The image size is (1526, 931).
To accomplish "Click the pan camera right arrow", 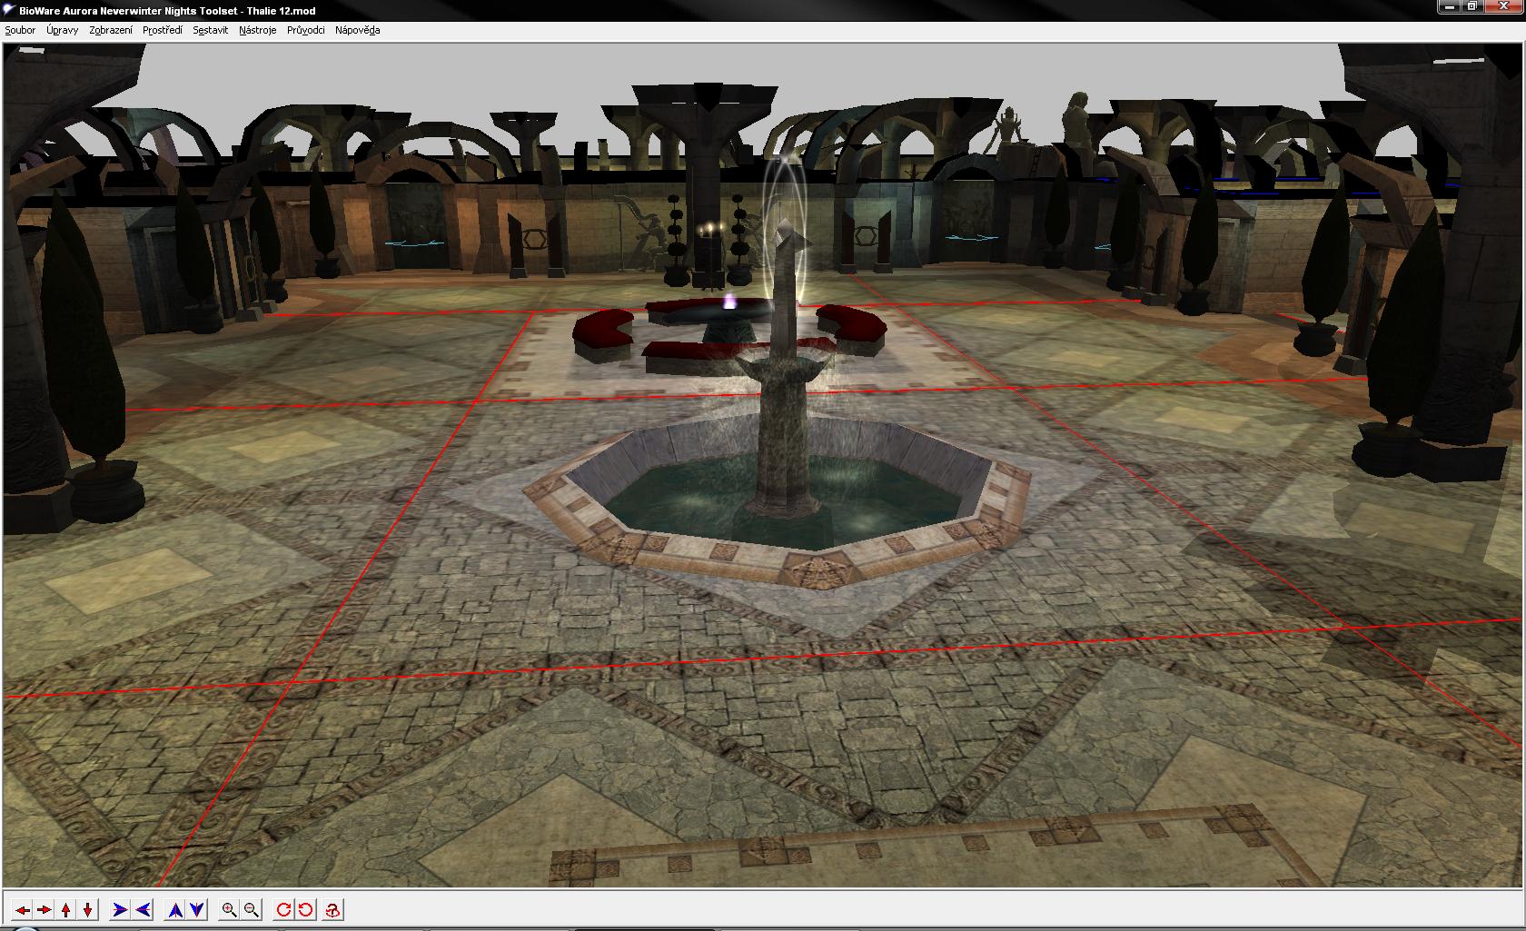I will 44,910.
